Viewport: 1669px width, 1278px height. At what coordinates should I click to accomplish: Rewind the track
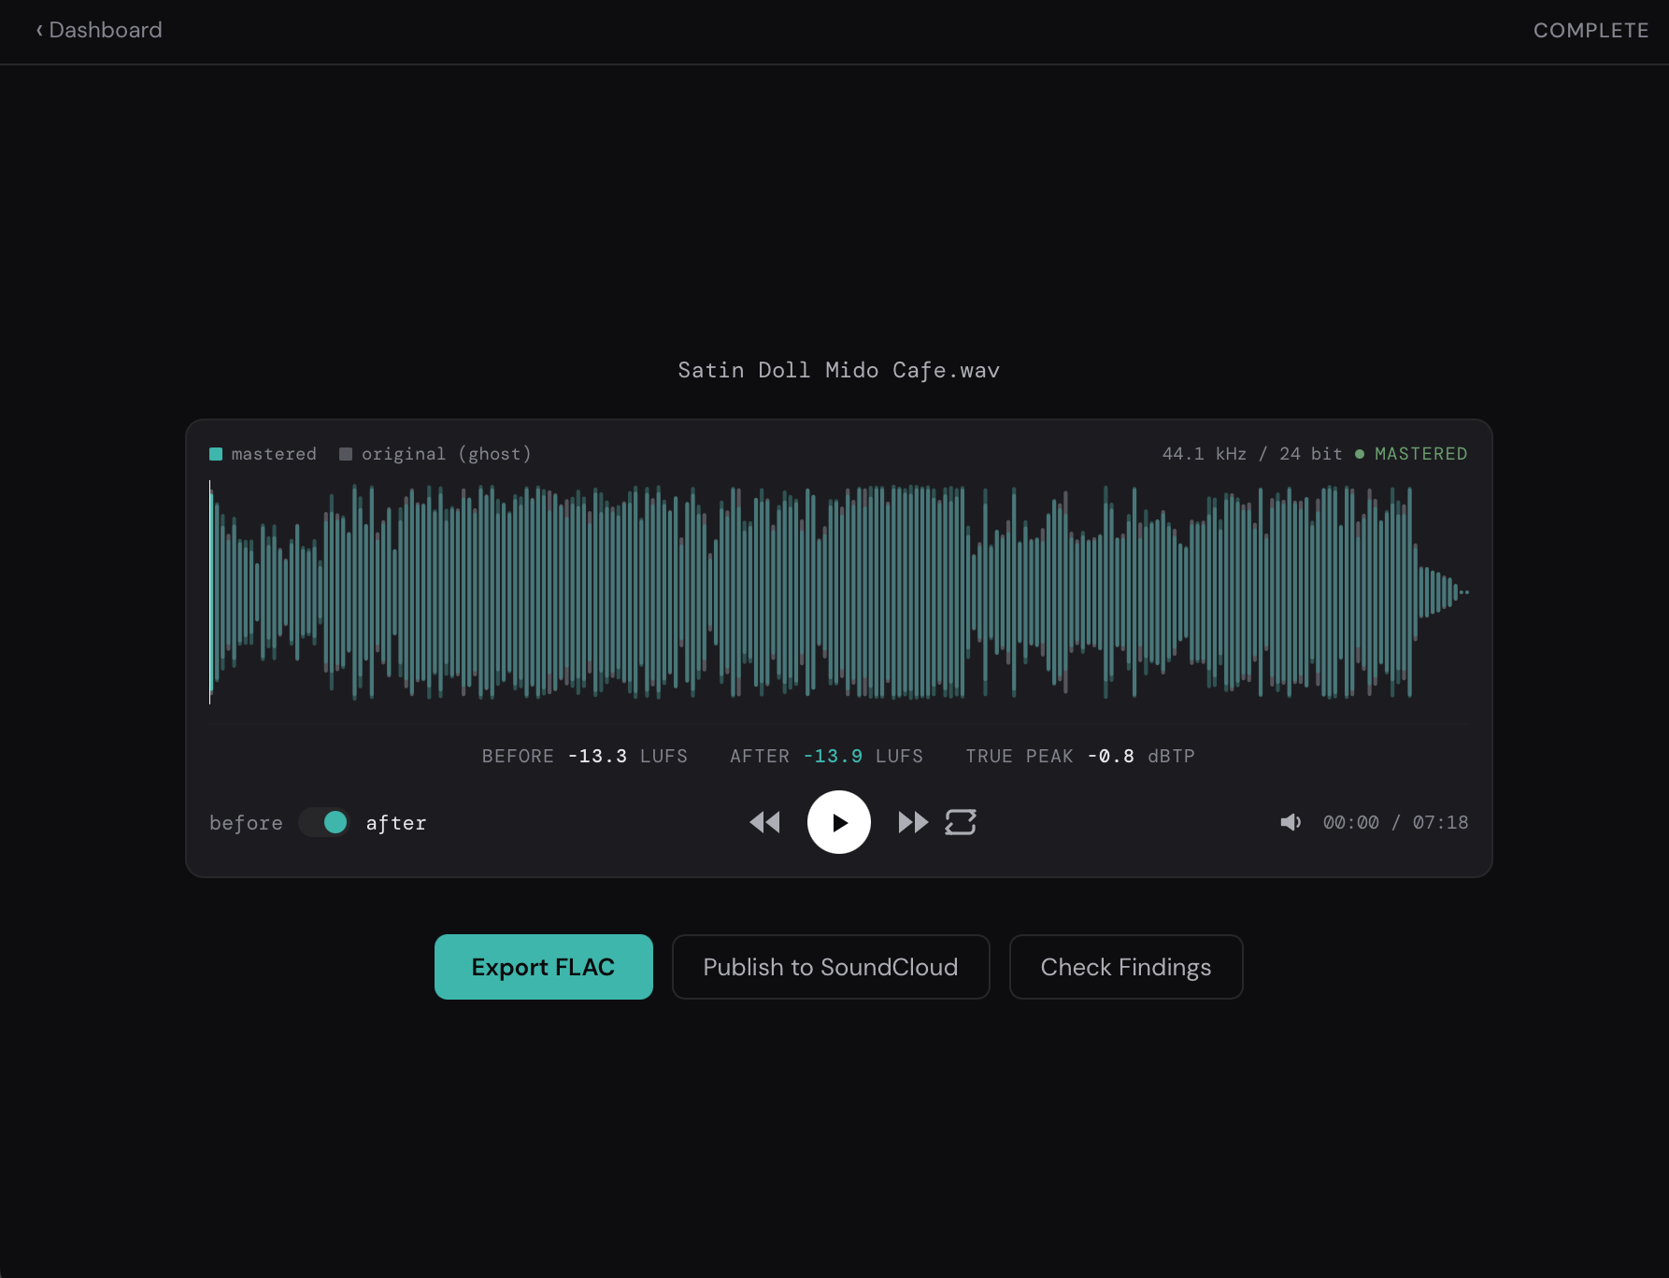tap(765, 822)
